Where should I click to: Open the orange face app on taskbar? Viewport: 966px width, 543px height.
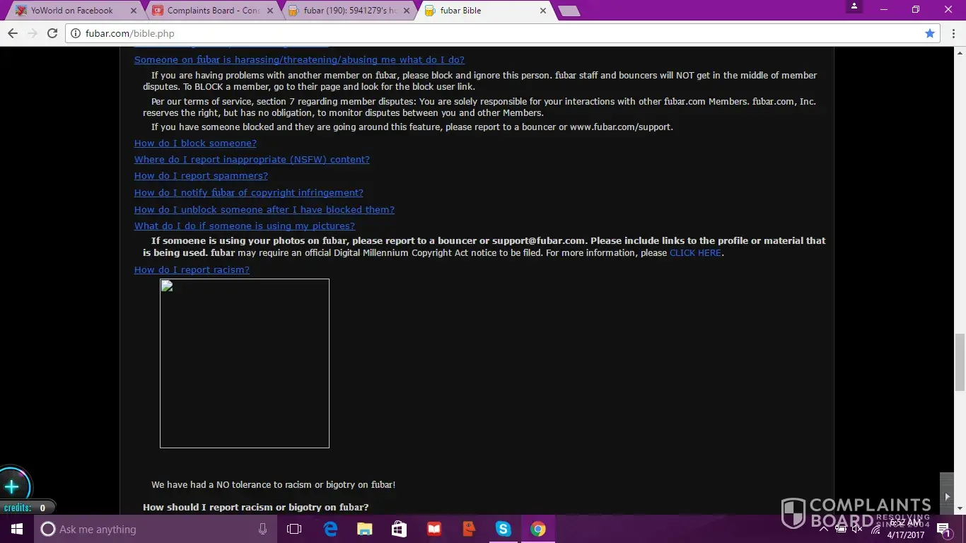click(469, 529)
